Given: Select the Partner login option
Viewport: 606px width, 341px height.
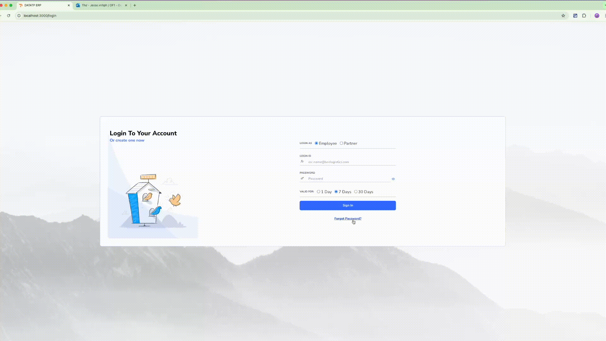Looking at the screenshot, I should [x=341, y=143].
